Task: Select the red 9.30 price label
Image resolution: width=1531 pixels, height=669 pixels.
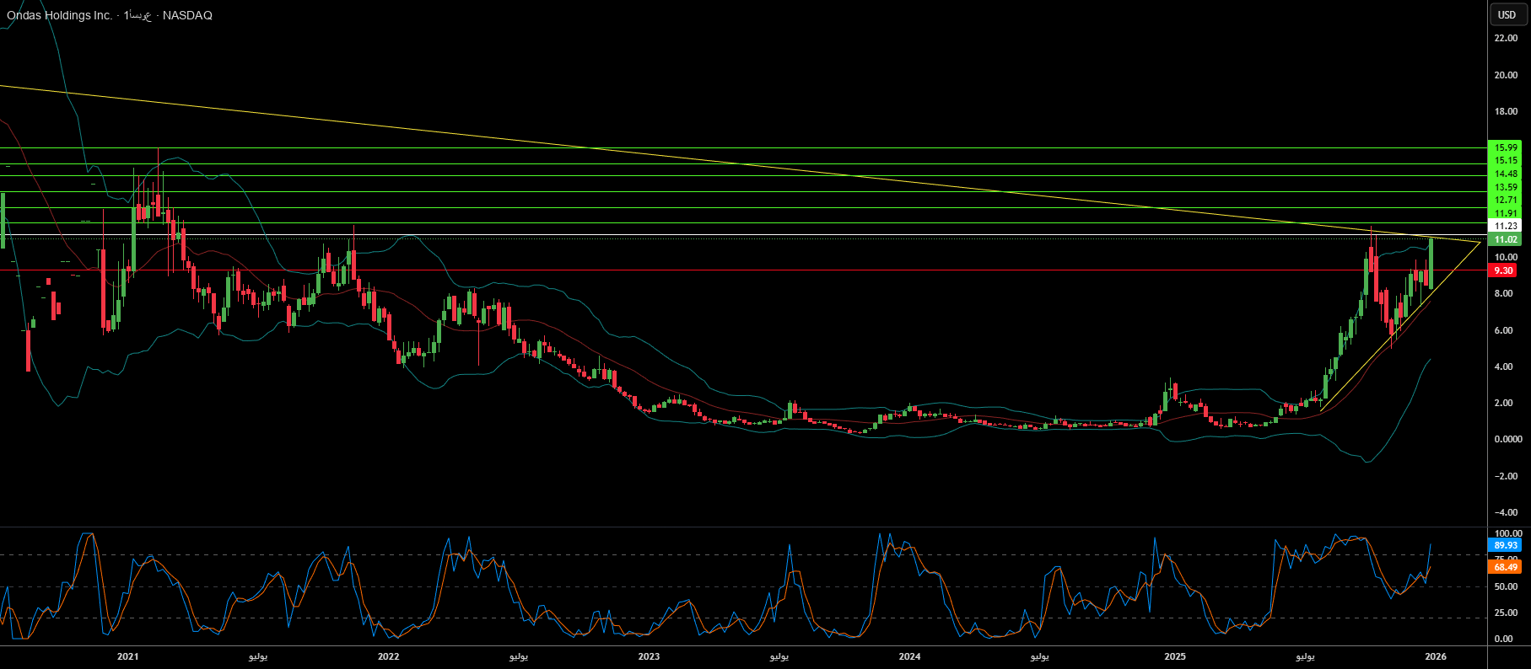Action: click(x=1503, y=270)
